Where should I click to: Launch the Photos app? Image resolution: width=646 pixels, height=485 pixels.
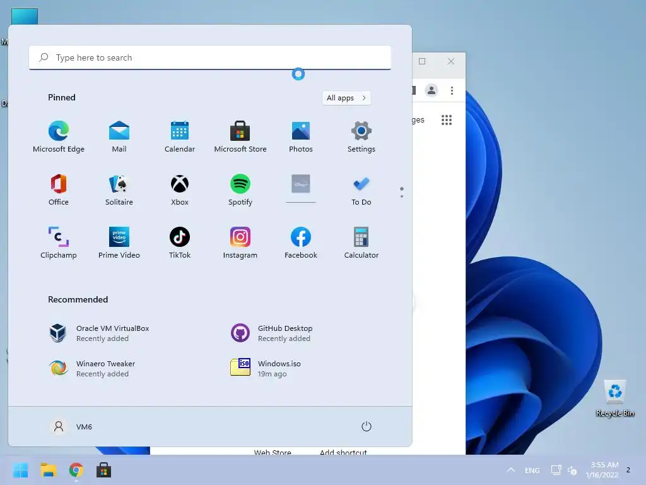pos(301,136)
